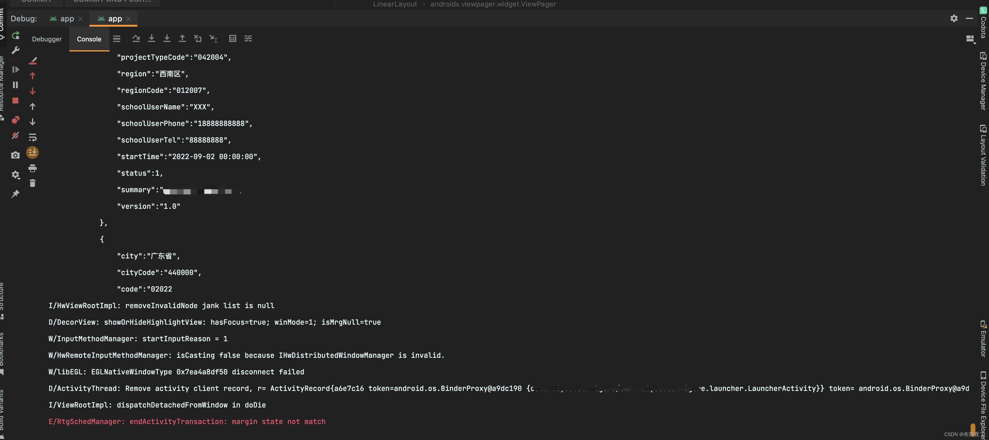Toggle Soft-Wrap in console
Viewport: 989px width, 440px height.
click(x=33, y=137)
